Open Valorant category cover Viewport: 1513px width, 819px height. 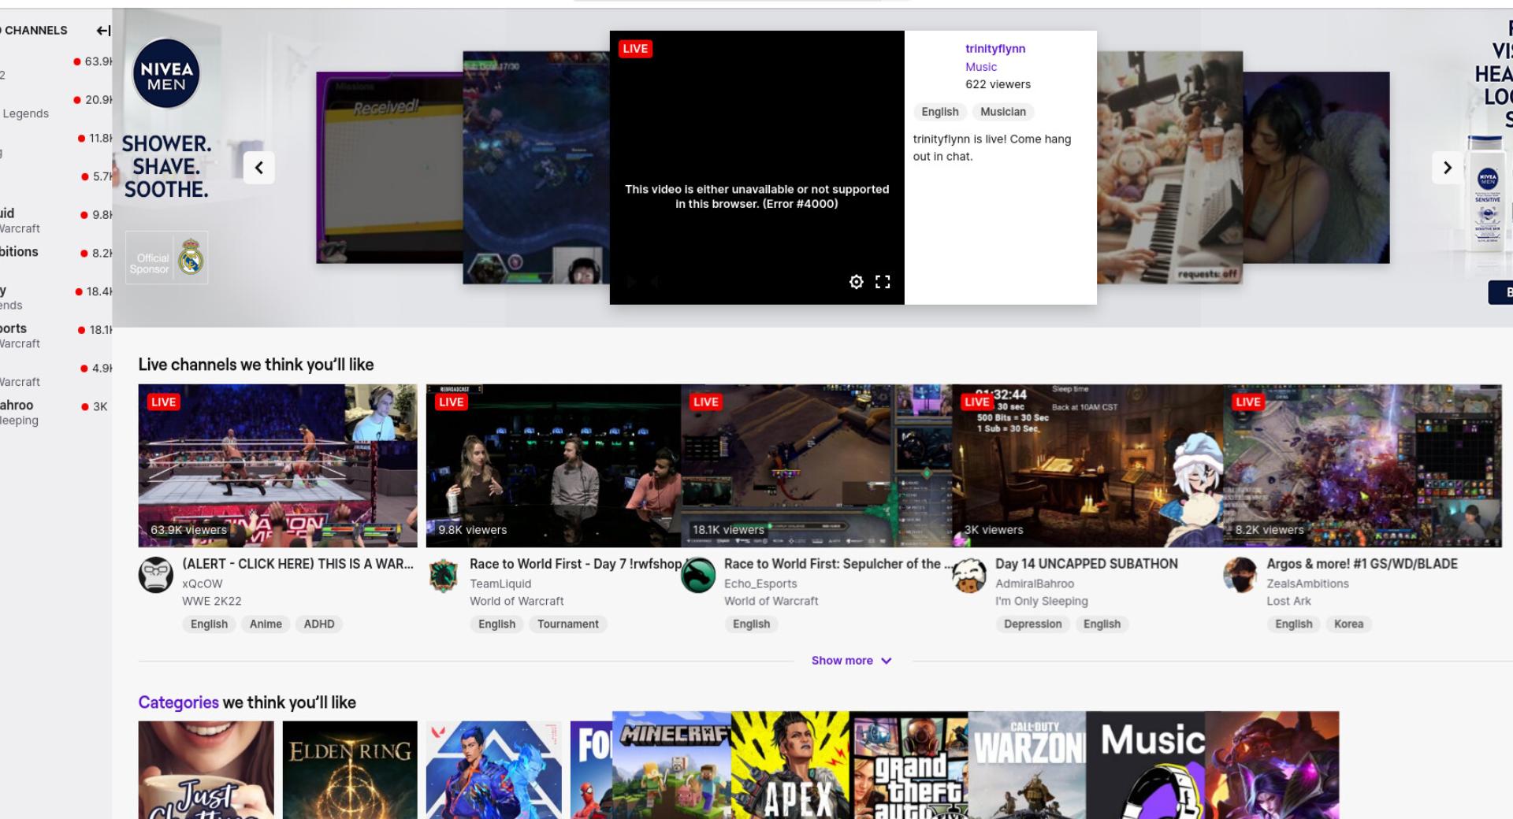(494, 769)
